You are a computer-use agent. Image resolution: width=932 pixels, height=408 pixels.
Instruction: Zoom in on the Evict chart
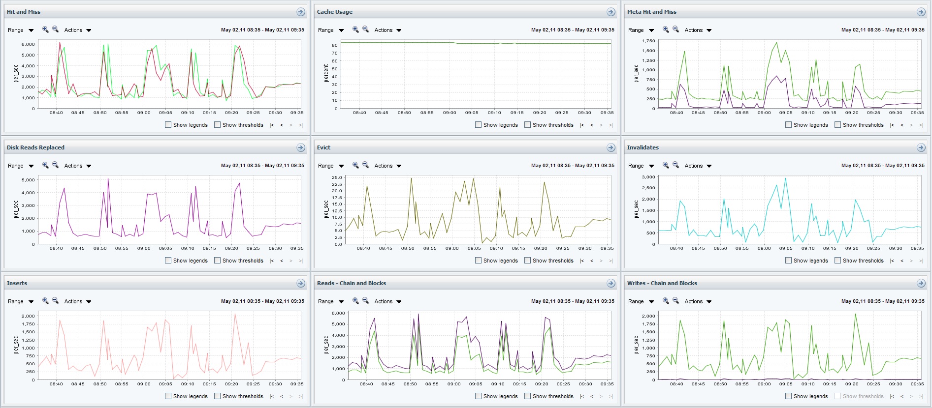click(355, 165)
